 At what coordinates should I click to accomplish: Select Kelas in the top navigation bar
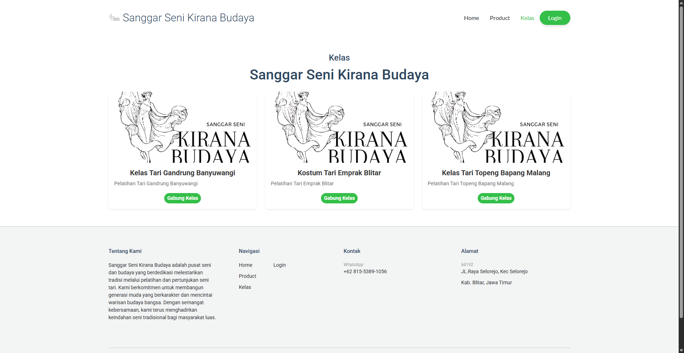[x=527, y=18]
